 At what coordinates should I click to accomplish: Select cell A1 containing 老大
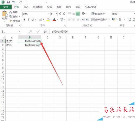(12, 41)
